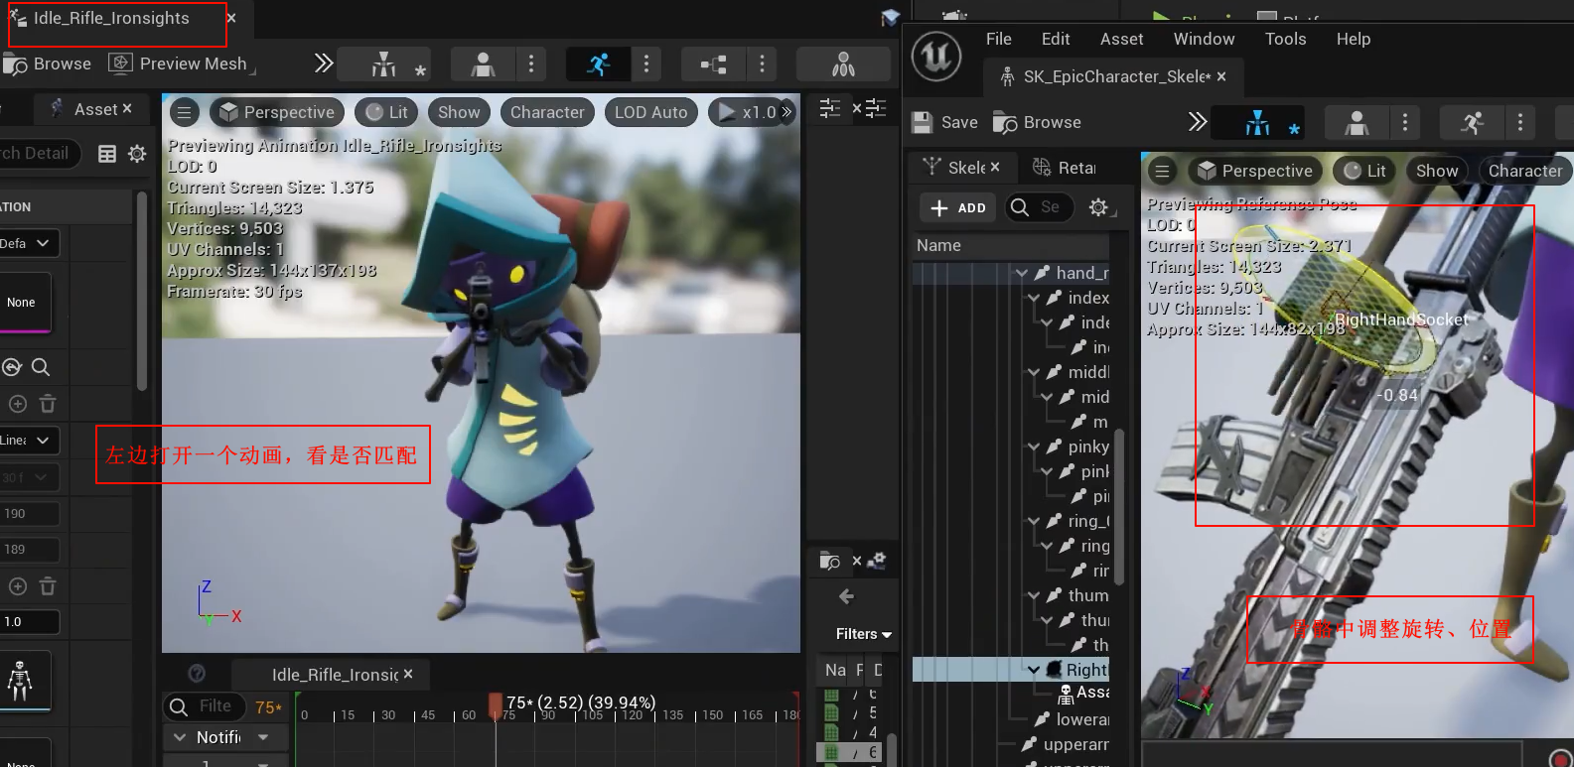Open skeleton tree settings gear
1574x767 pixels.
pos(1098,207)
